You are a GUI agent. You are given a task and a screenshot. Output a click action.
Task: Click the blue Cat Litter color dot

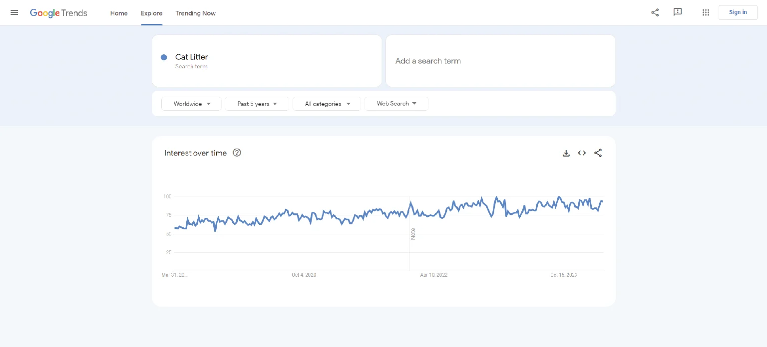coord(164,57)
